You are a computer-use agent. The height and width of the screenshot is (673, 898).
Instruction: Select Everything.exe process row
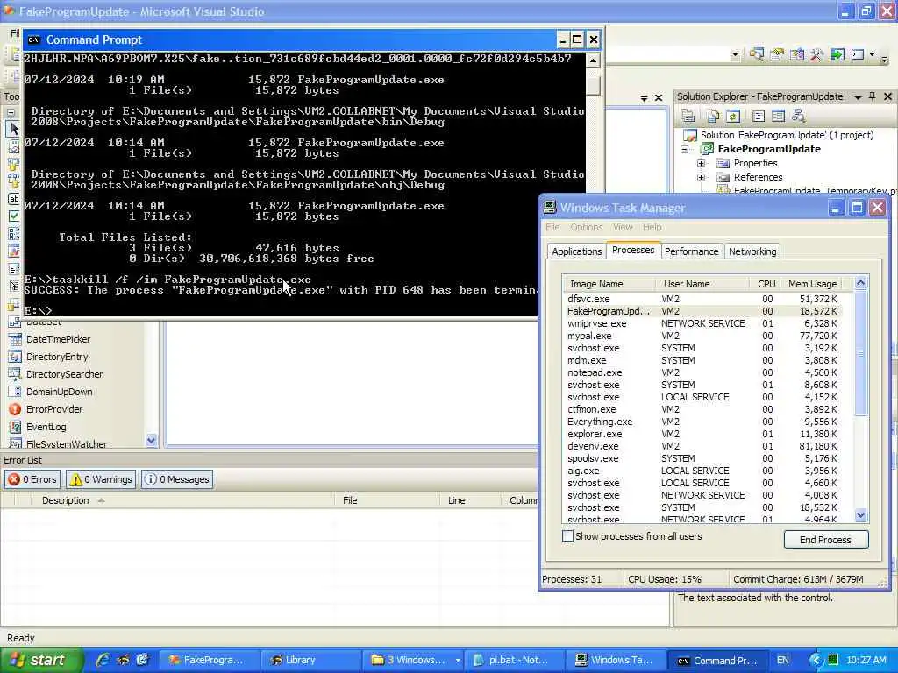(x=708, y=422)
